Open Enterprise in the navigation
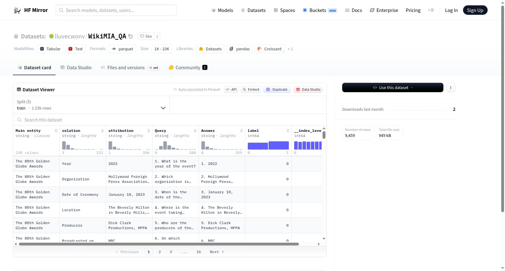This screenshot has height=271, width=505. pyautogui.click(x=384, y=10)
